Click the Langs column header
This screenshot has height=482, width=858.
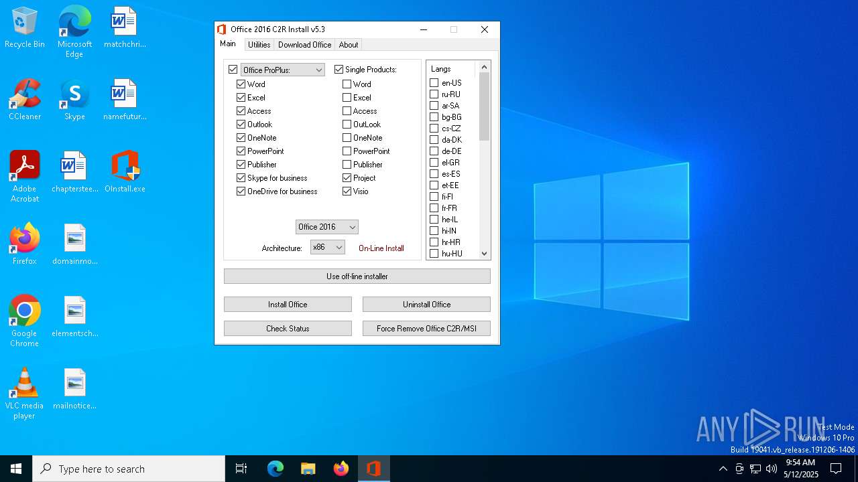451,69
